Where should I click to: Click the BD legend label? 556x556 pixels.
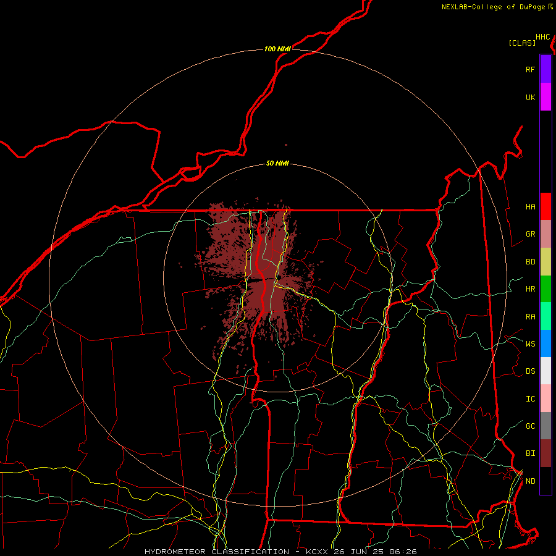530,262
